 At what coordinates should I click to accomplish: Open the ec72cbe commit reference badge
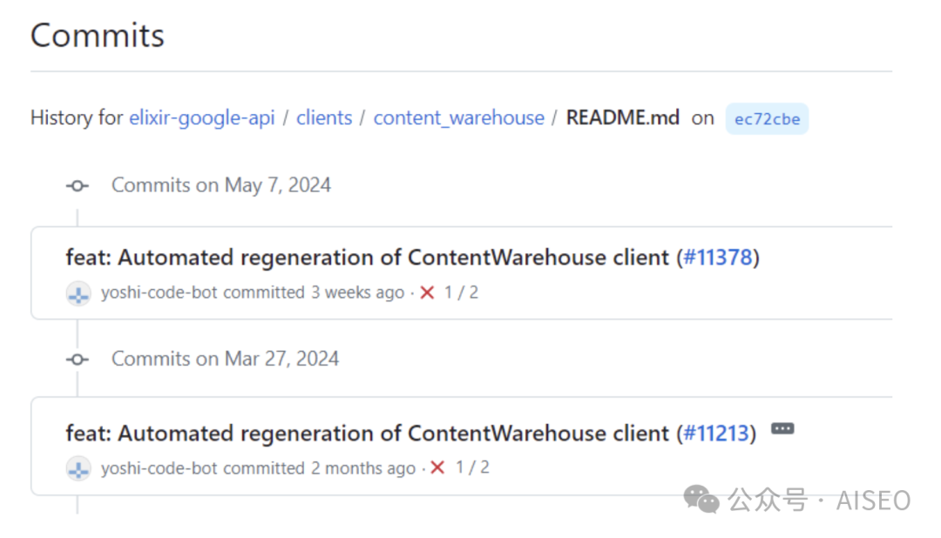point(767,118)
